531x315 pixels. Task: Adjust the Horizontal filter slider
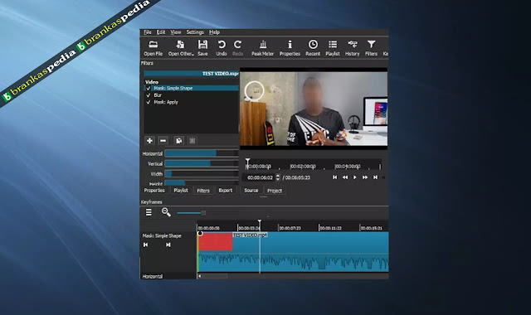click(x=202, y=153)
